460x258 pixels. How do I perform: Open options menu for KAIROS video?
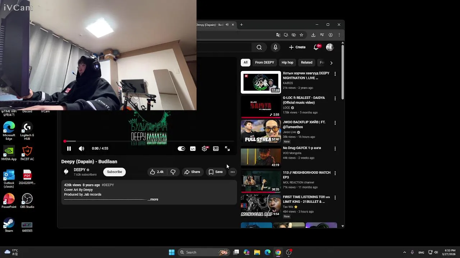[x=335, y=74]
